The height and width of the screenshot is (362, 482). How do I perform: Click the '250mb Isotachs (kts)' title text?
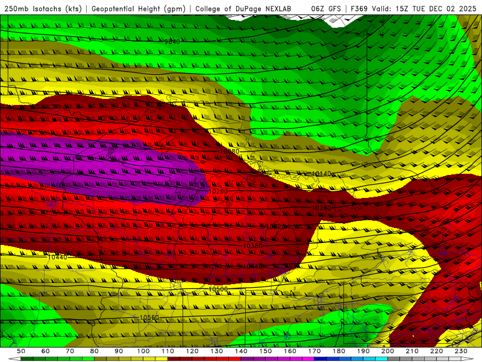click(x=43, y=9)
